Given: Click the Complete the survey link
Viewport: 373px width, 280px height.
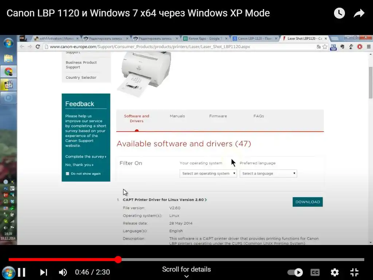Looking at the screenshot, I should (86, 156).
